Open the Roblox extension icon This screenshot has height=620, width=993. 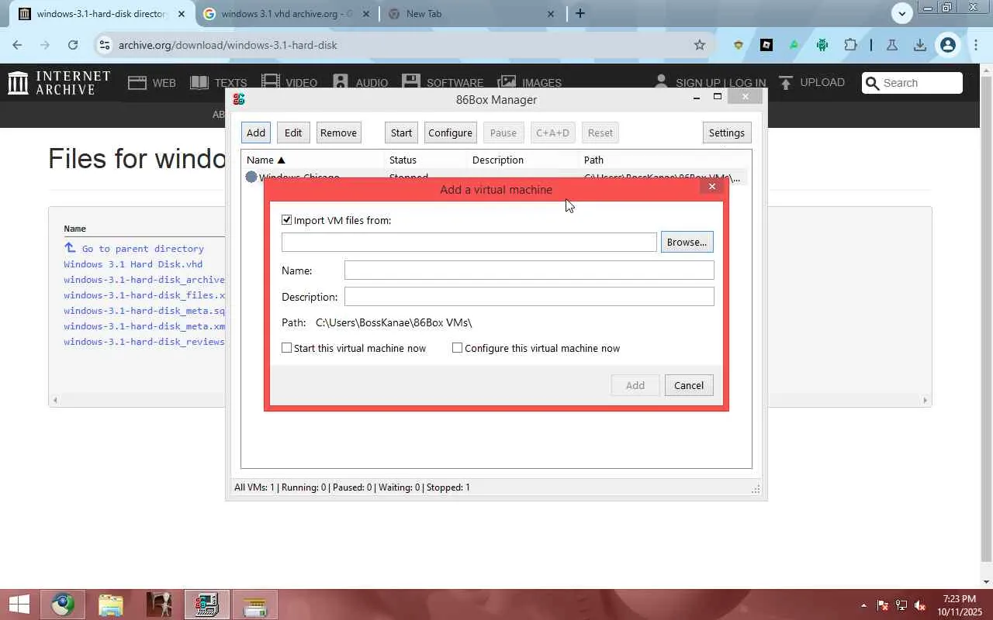766,45
